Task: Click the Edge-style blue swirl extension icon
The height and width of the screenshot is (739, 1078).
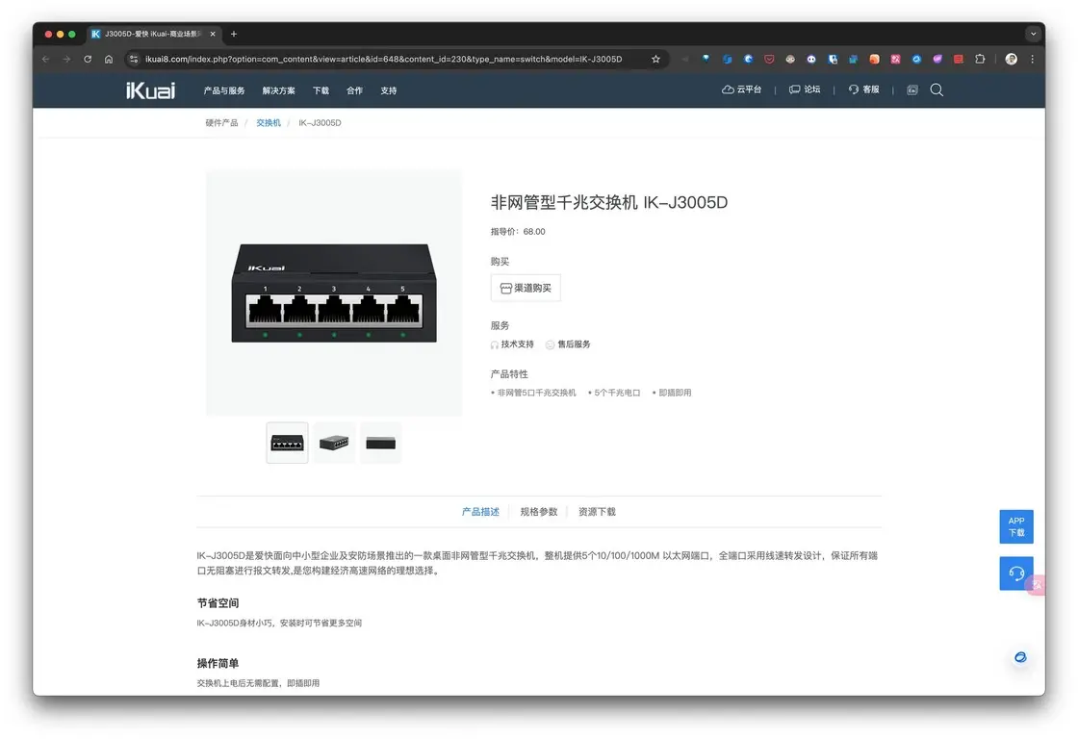Action: 748,59
